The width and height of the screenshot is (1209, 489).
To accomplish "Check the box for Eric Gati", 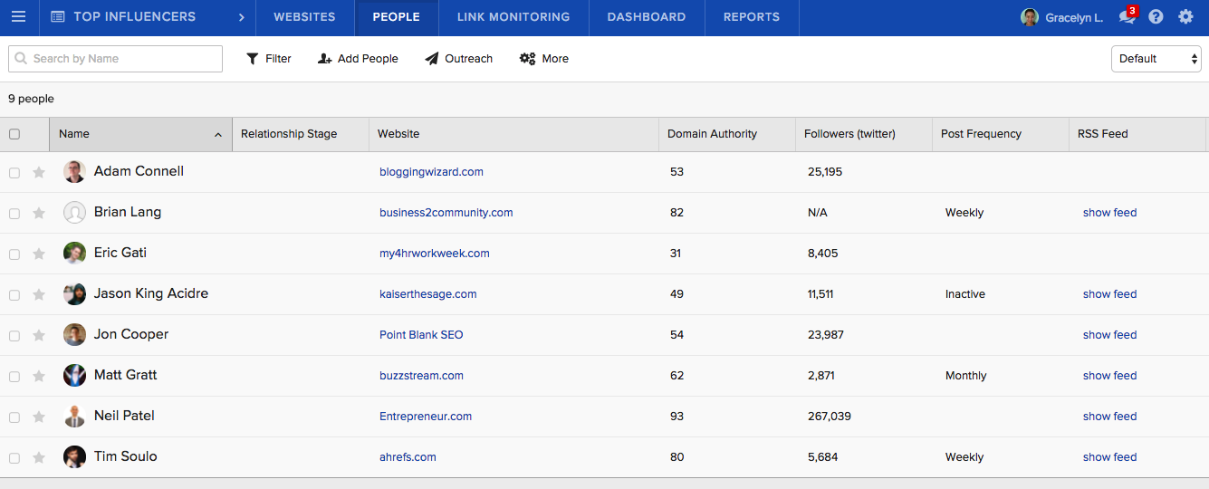I will point(14,254).
